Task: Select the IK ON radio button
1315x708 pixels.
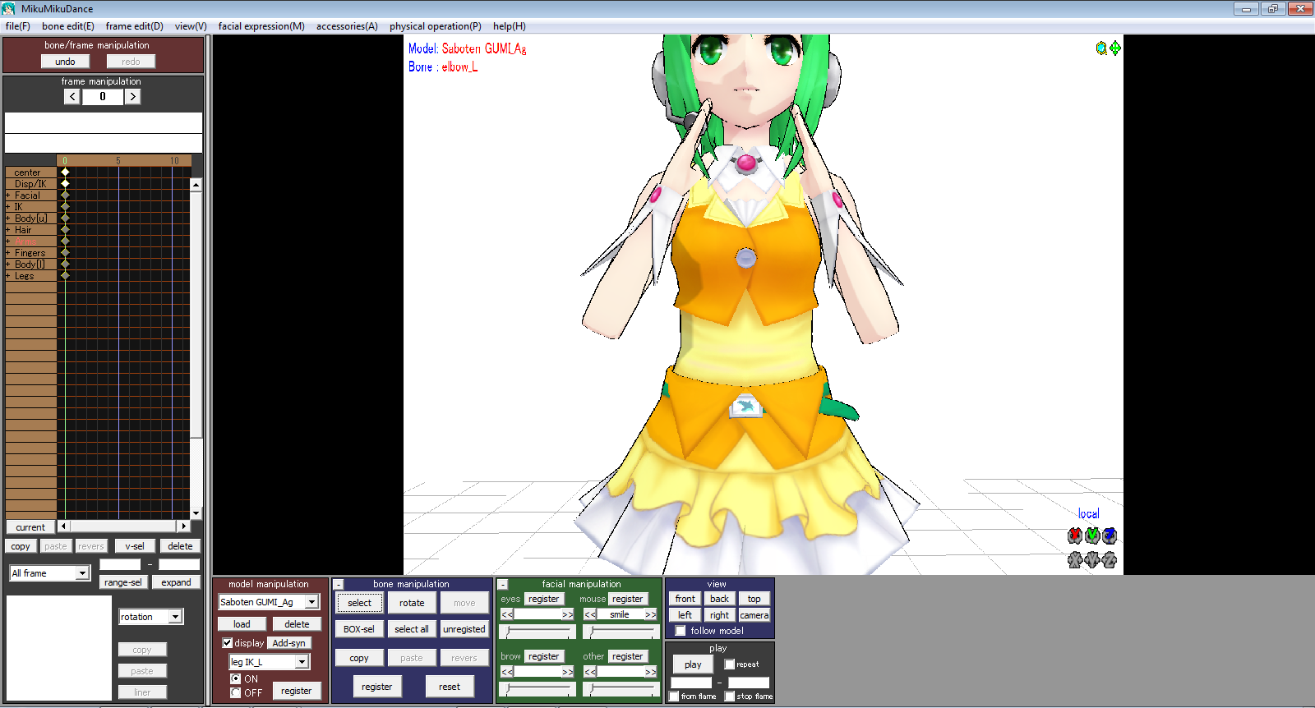Action: tap(236, 679)
